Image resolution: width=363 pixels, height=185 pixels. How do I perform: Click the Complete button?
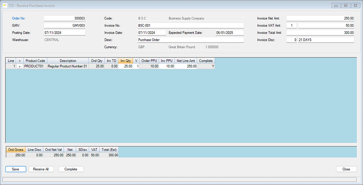coord(71,169)
